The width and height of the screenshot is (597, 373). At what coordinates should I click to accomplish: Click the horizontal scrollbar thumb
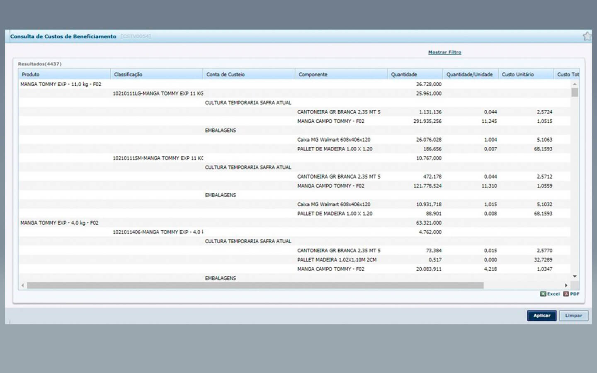(255, 286)
